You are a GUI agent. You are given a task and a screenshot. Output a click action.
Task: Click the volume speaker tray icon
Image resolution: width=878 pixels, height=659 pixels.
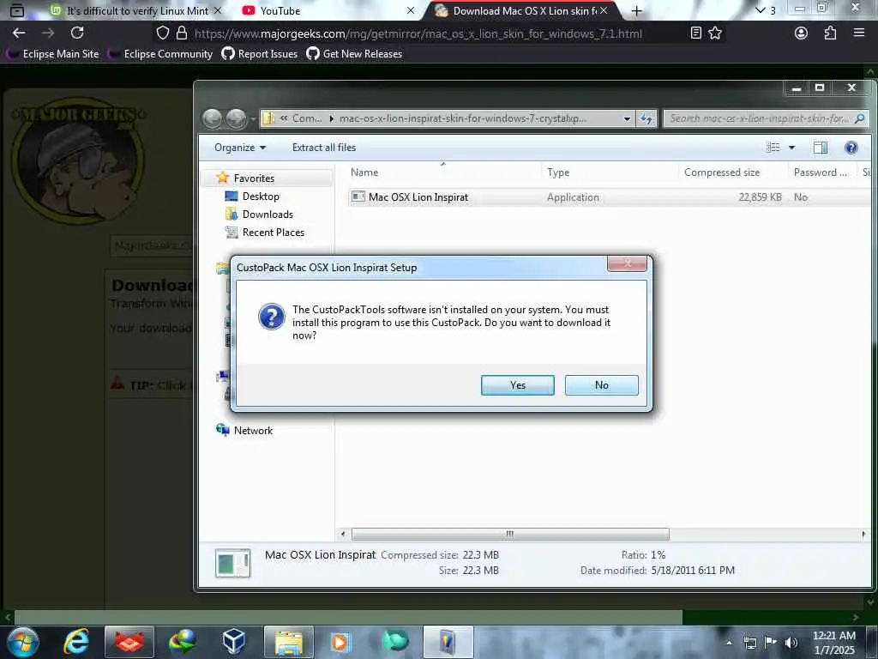791,643
